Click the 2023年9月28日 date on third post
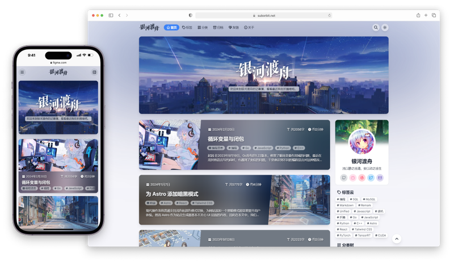 tap(221, 239)
